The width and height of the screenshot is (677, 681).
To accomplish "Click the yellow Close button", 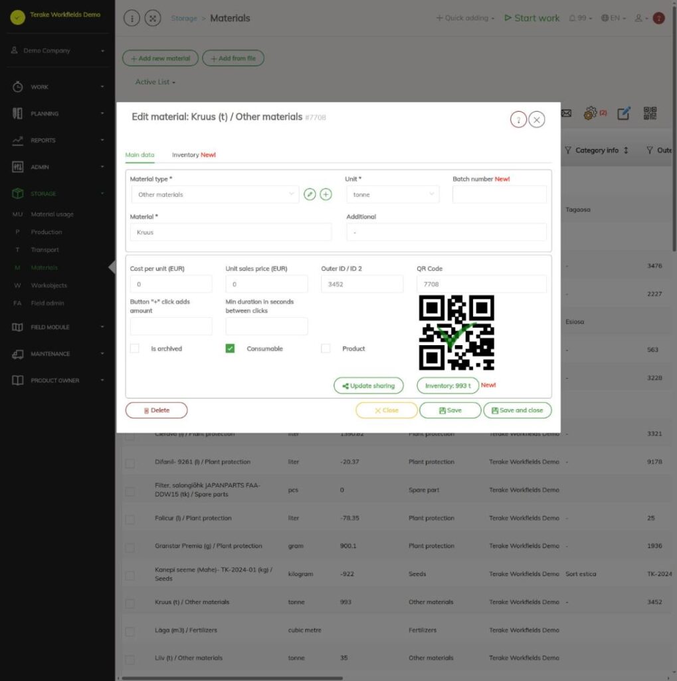I will [386, 410].
